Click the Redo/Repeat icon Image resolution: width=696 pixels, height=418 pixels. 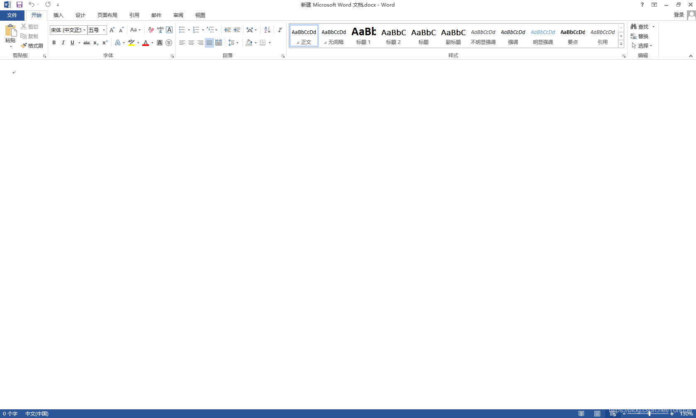(48, 5)
